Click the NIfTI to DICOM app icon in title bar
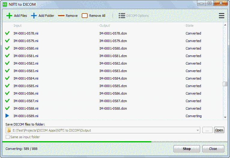The image size is (230, 158). pos(5,5)
